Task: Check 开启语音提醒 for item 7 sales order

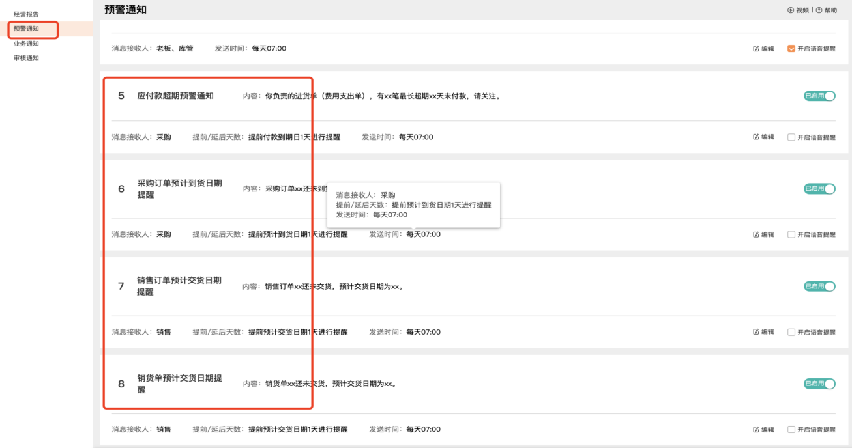Action: [x=791, y=332]
